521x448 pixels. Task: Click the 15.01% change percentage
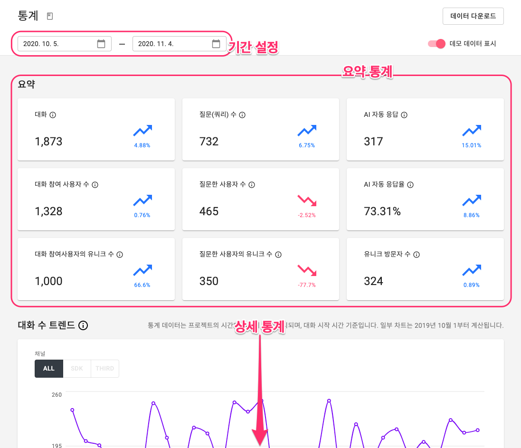point(472,145)
